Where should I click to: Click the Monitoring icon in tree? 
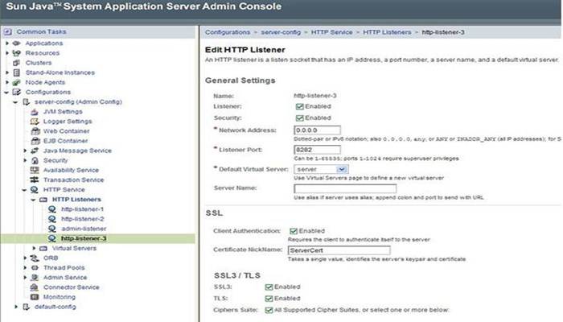point(34,297)
